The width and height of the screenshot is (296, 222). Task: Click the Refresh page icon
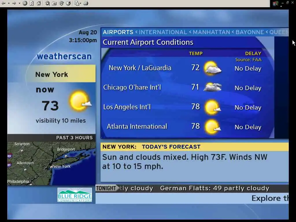click(32, 3)
